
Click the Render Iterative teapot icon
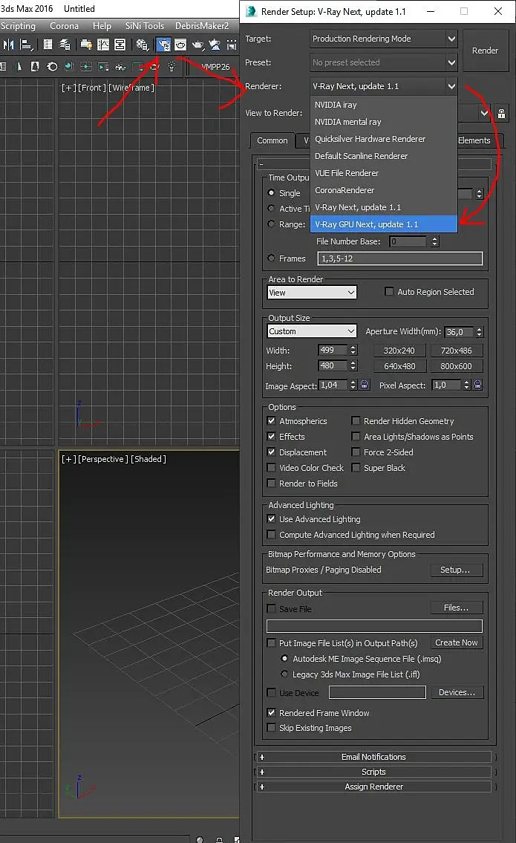(x=215, y=45)
